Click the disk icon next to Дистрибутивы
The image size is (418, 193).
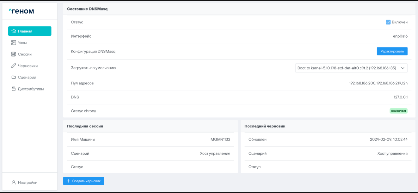(x=14, y=89)
